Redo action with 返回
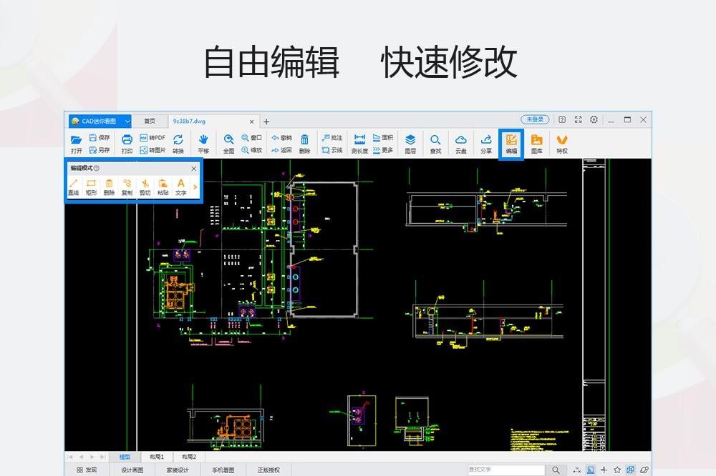Viewport: 716px width, 476px height. (x=281, y=150)
